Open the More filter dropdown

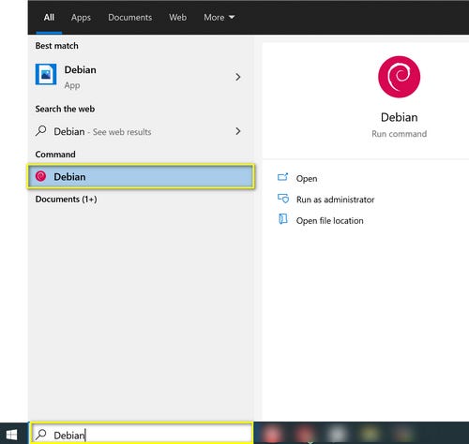[219, 17]
